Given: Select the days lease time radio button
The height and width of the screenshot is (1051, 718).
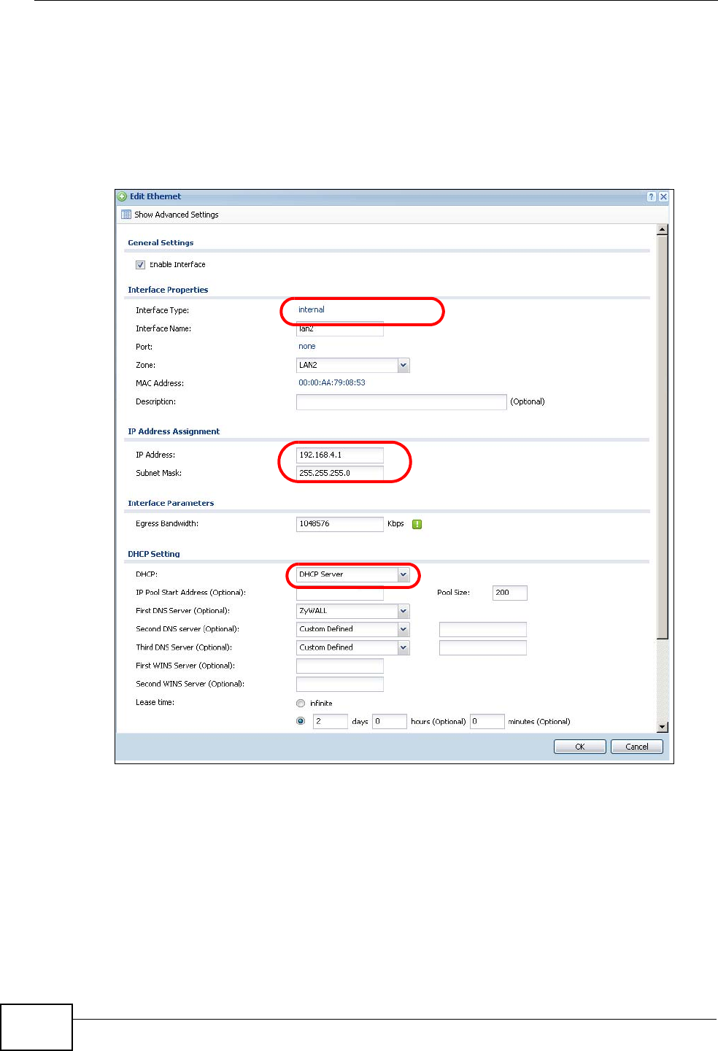Looking at the screenshot, I should tap(301, 721).
